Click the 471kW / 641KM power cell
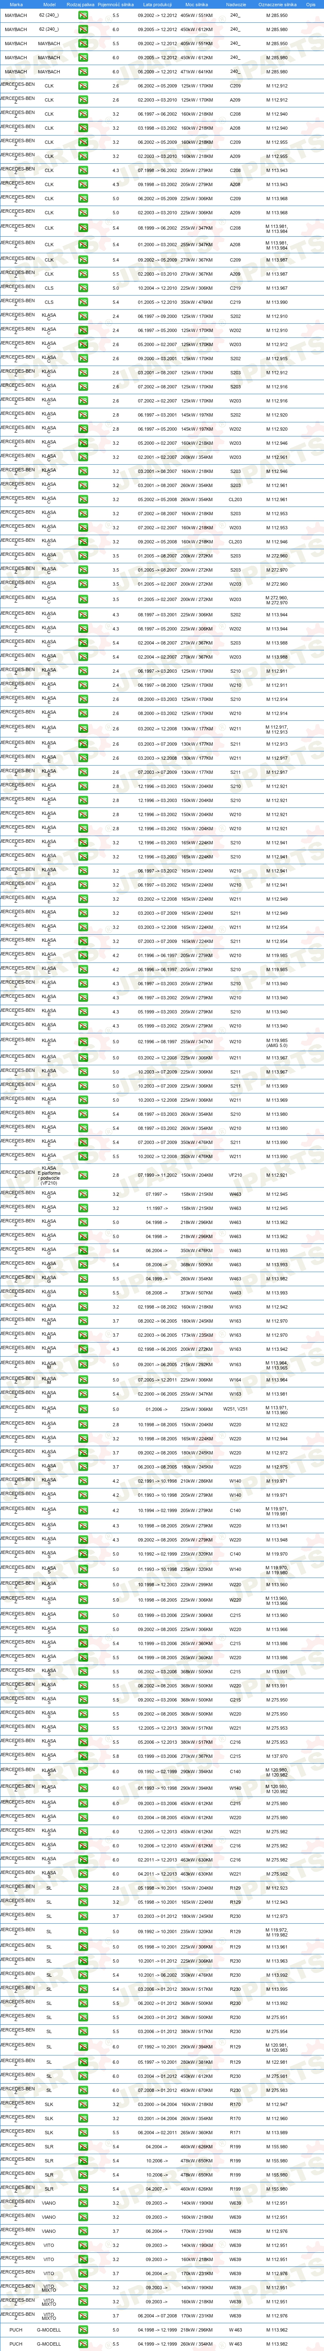Image resolution: width=324 pixels, height=2351 pixels. pos(197,71)
